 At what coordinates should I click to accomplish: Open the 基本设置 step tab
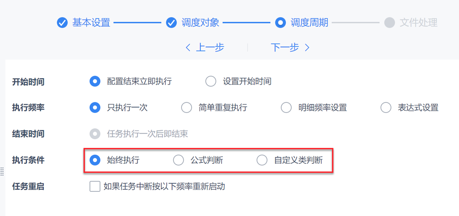click(91, 23)
